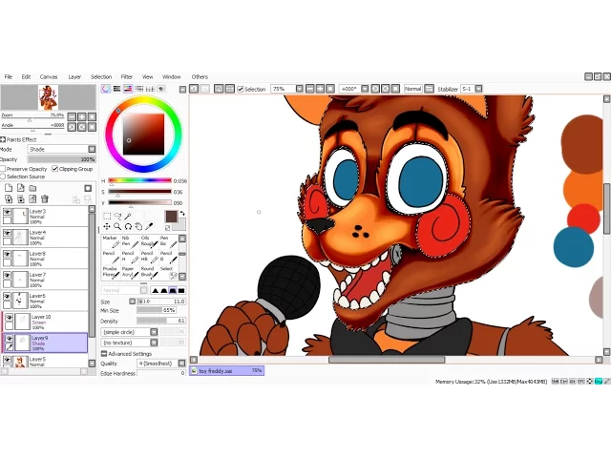Select the lasso selection tool
This screenshot has width=611, height=458.
pos(117,217)
